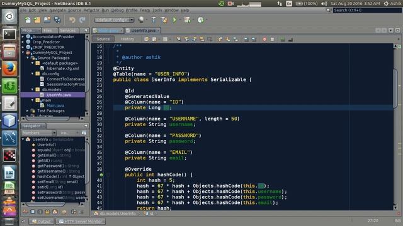This screenshot has width=403, height=226.
Task: Toggle rectangular selection editor icon
Action: pos(210,39)
